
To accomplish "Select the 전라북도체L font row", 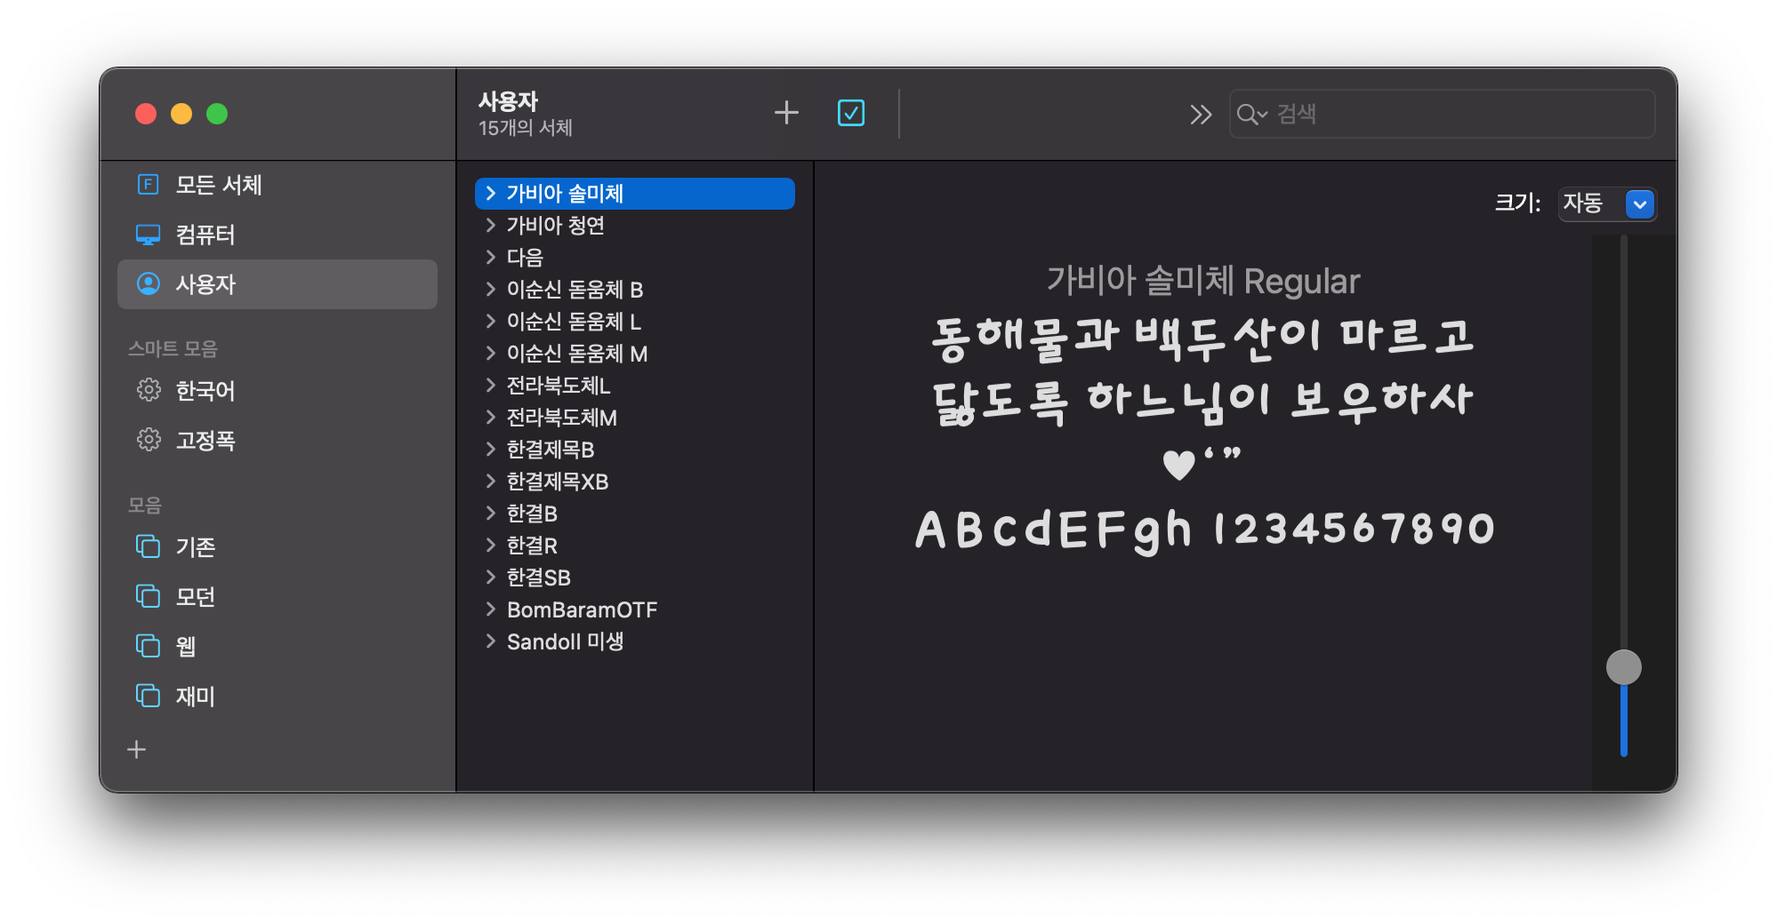I will 635,386.
